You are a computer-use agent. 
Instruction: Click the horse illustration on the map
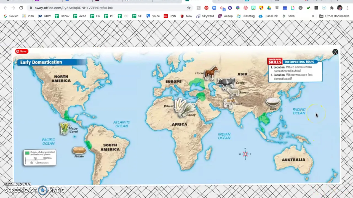pos(212,73)
